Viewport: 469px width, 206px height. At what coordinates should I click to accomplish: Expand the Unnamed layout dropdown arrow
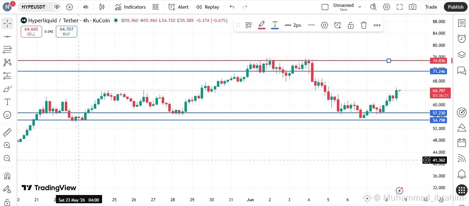[360, 7]
